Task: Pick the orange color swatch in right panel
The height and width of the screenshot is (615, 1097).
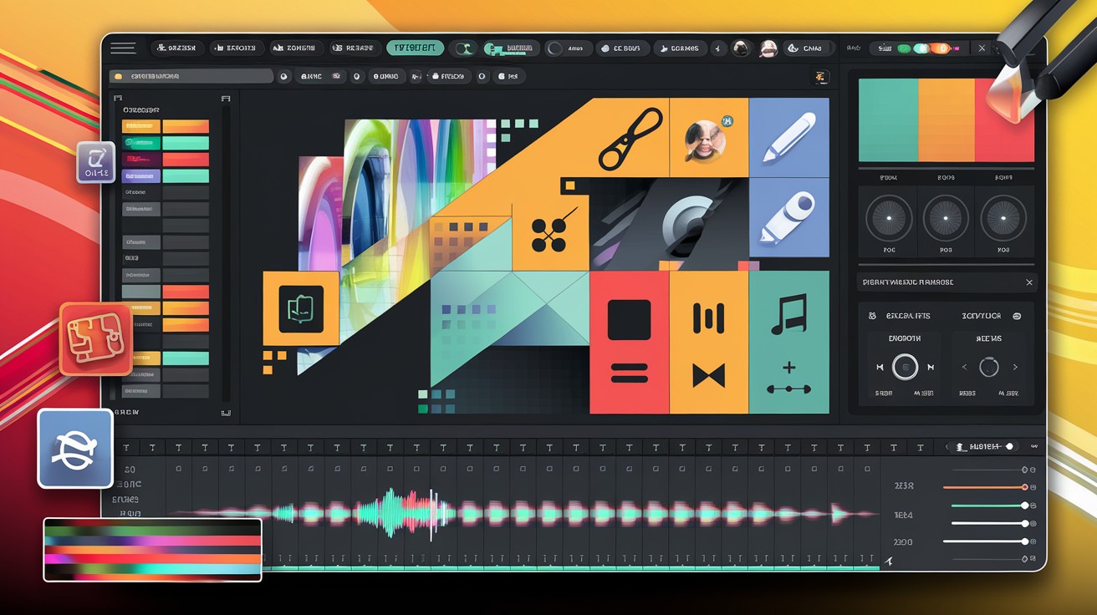Action: [x=946, y=119]
